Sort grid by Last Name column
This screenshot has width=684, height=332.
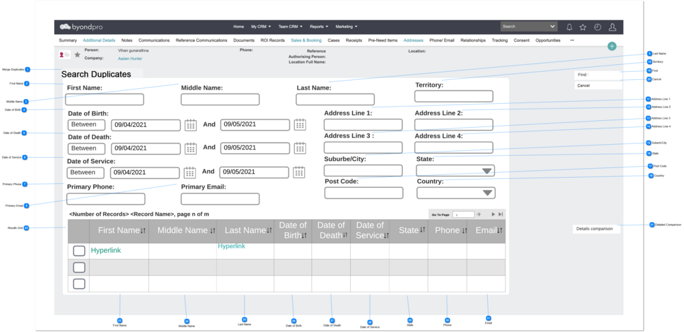pyautogui.click(x=269, y=230)
